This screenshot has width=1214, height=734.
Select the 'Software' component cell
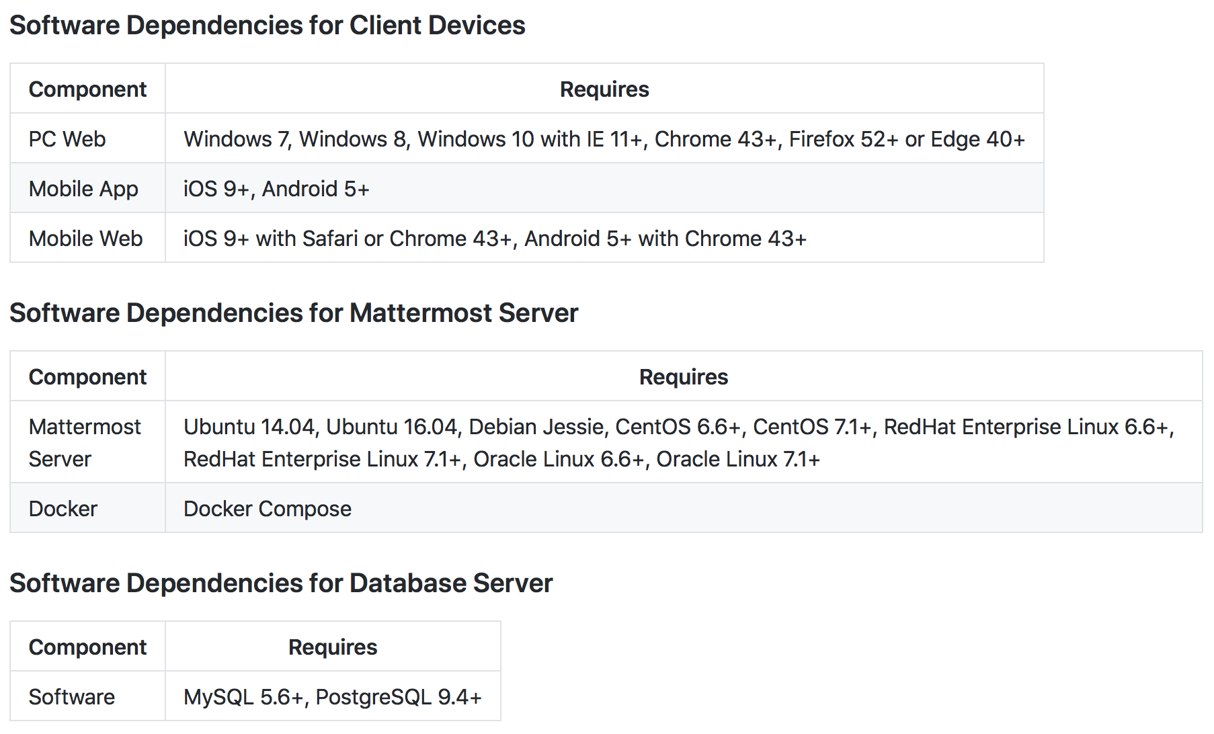72,697
